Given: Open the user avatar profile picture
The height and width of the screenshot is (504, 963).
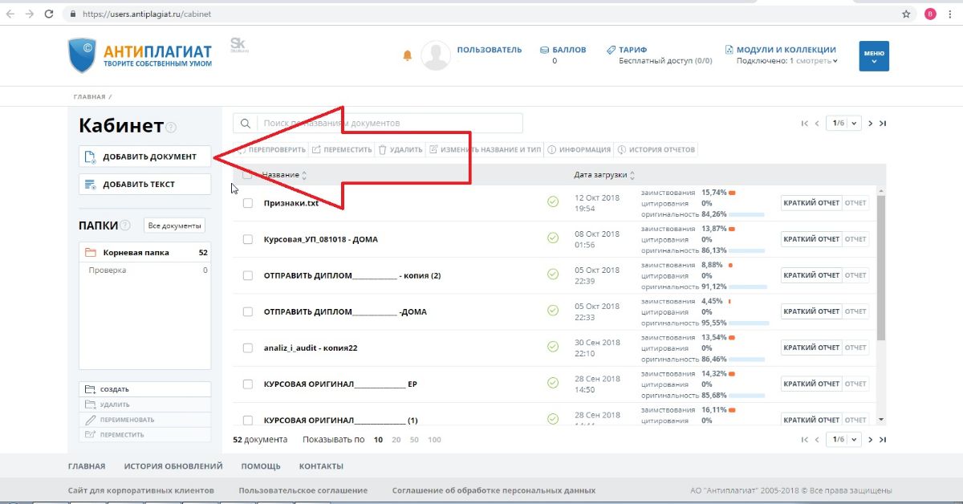Looking at the screenshot, I should [x=436, y=55].
